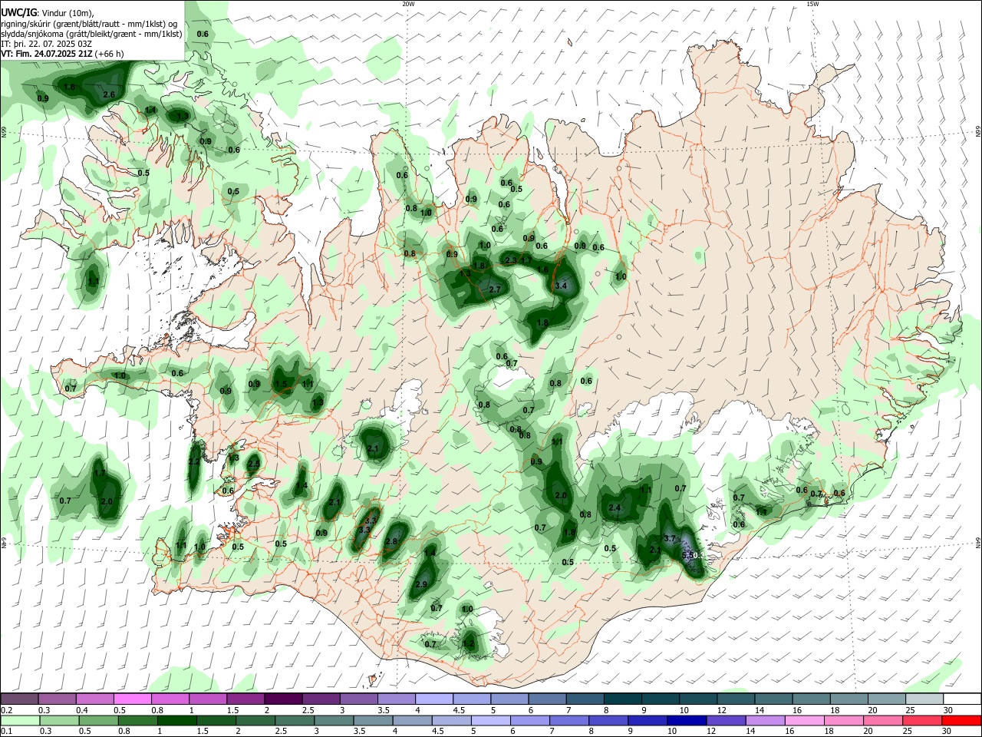Click the 2.7 precipitation value on map

coord(495,289)
